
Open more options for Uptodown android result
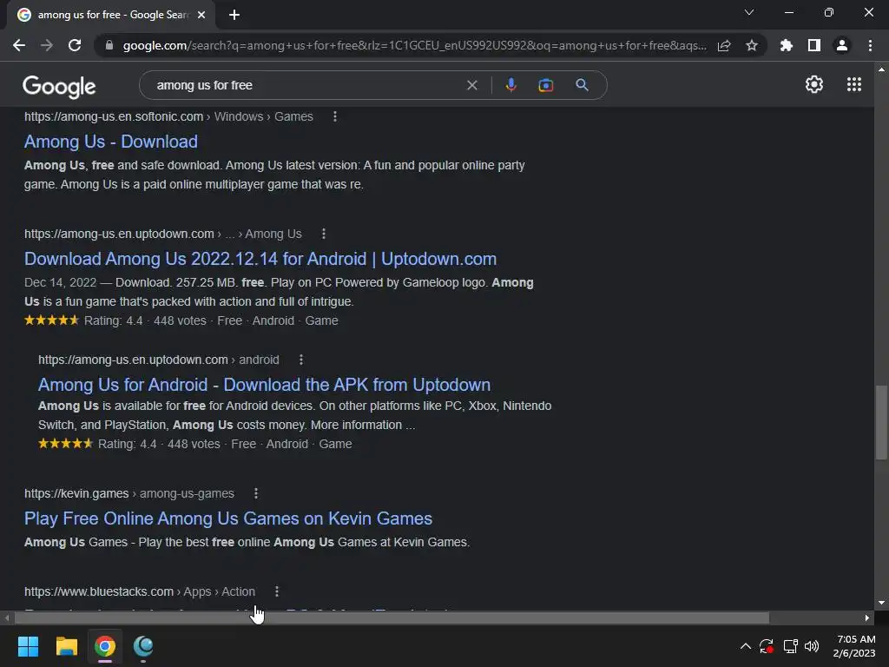tap(301, 360)
